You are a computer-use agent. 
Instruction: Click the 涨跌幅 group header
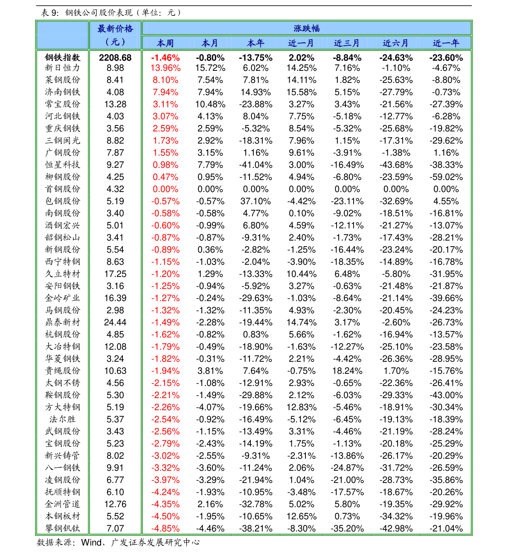click(x=306, y=29)
